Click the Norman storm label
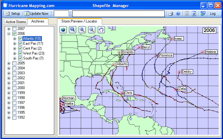The width and height of the screenshot is (223, 139). tap(69, 98)
